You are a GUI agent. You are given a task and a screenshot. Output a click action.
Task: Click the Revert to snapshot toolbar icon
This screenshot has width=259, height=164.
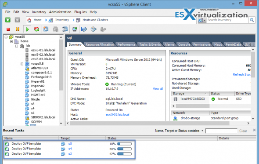(x=55, y=29)
